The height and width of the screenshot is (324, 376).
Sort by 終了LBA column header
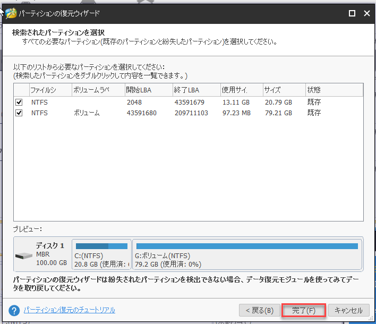click(196, 90)
